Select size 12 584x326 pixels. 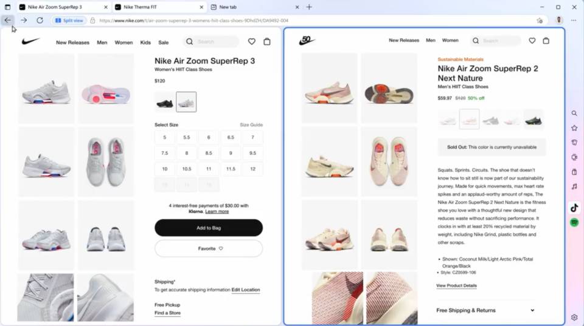[252, 169]
